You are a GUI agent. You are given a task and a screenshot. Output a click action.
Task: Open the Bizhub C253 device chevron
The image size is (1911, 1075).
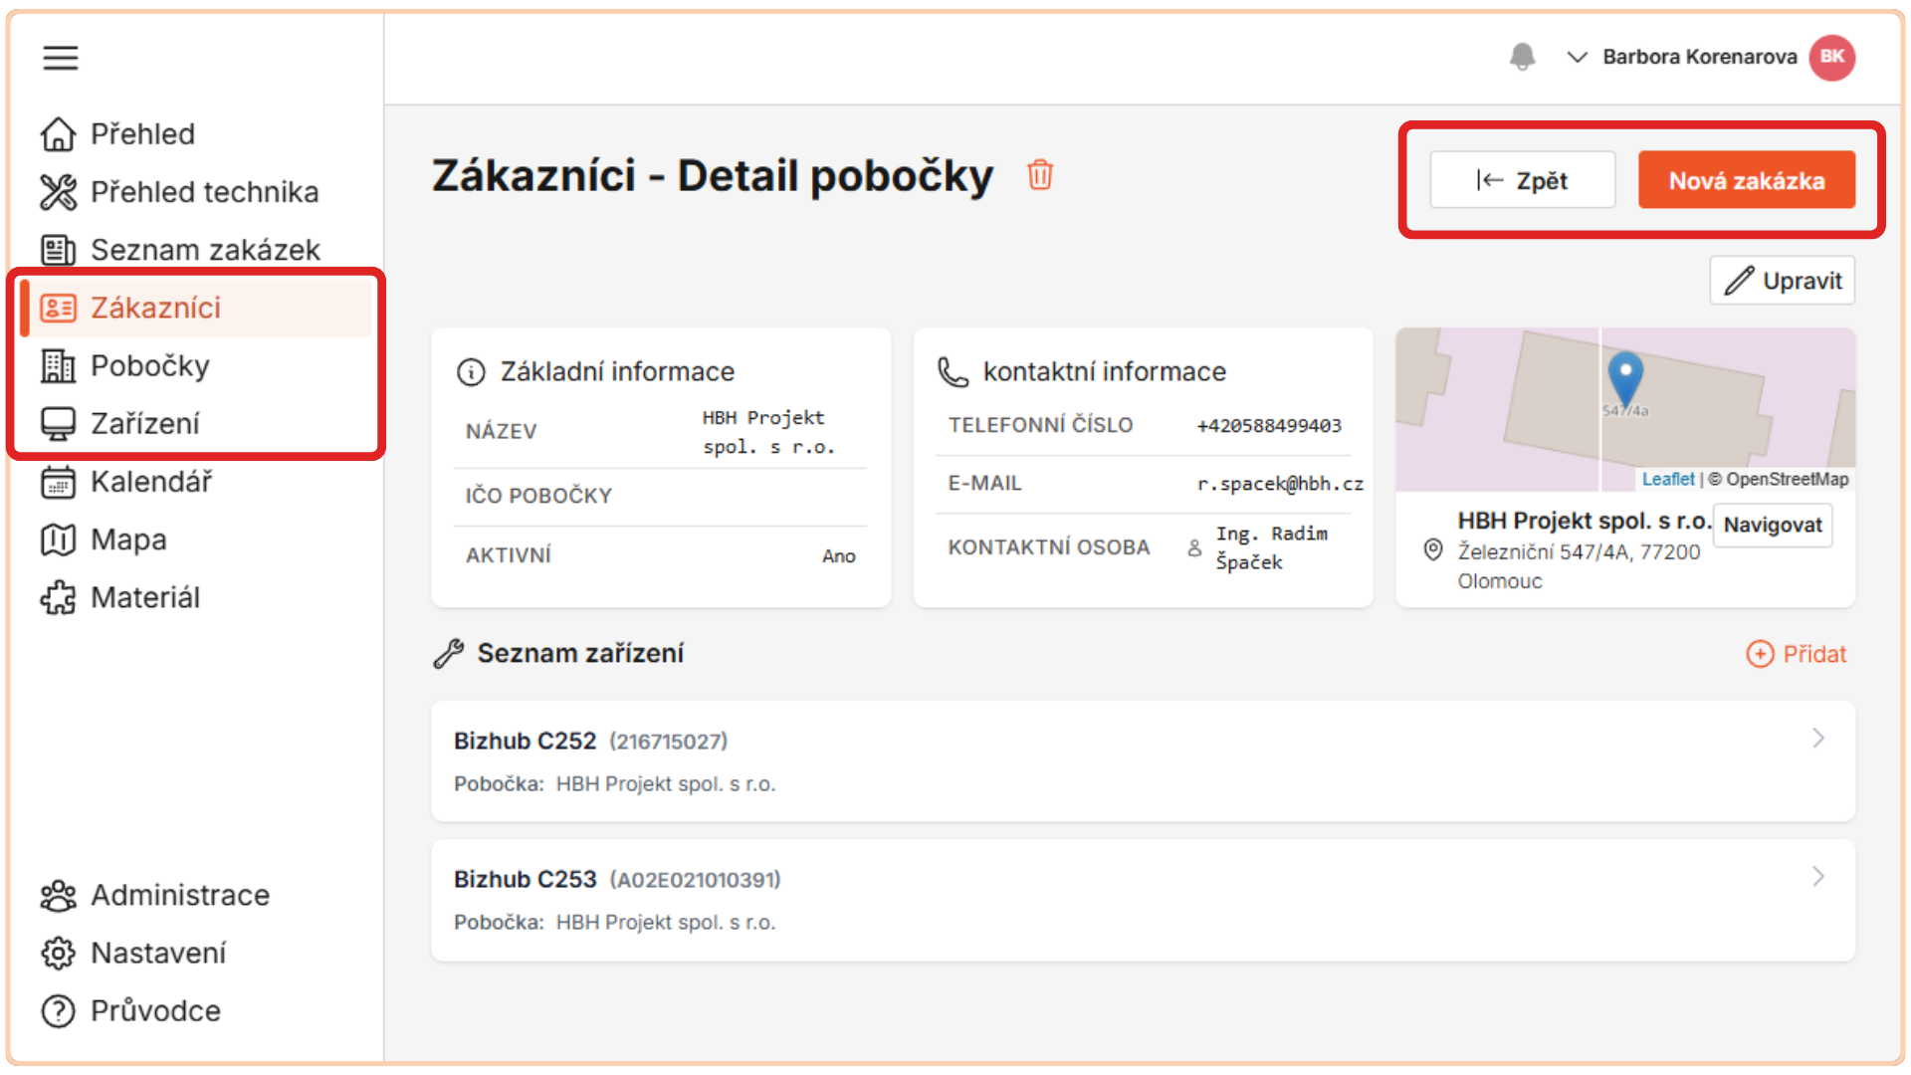point(1817,877)
